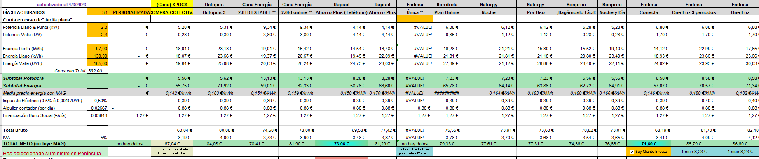Viewport: 759px width, 159px height.
Task: Select Impuesto Eléctrico rate cell 0,50%
Action: (x=98, y=101)
